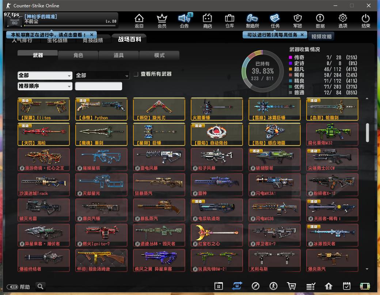Select the 腐化重炮M32 weapon card
Screen dimensions: 380x295
332,134
